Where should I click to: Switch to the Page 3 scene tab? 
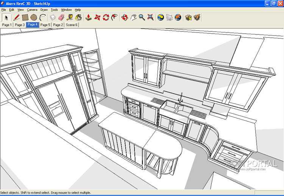point(20,25)
